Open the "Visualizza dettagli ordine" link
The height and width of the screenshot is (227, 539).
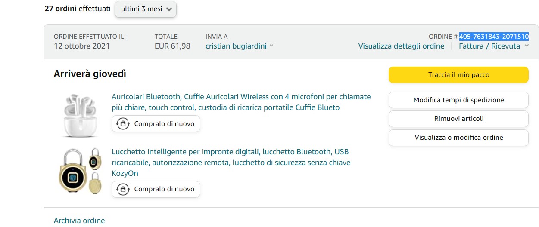[x=401, y=46]
